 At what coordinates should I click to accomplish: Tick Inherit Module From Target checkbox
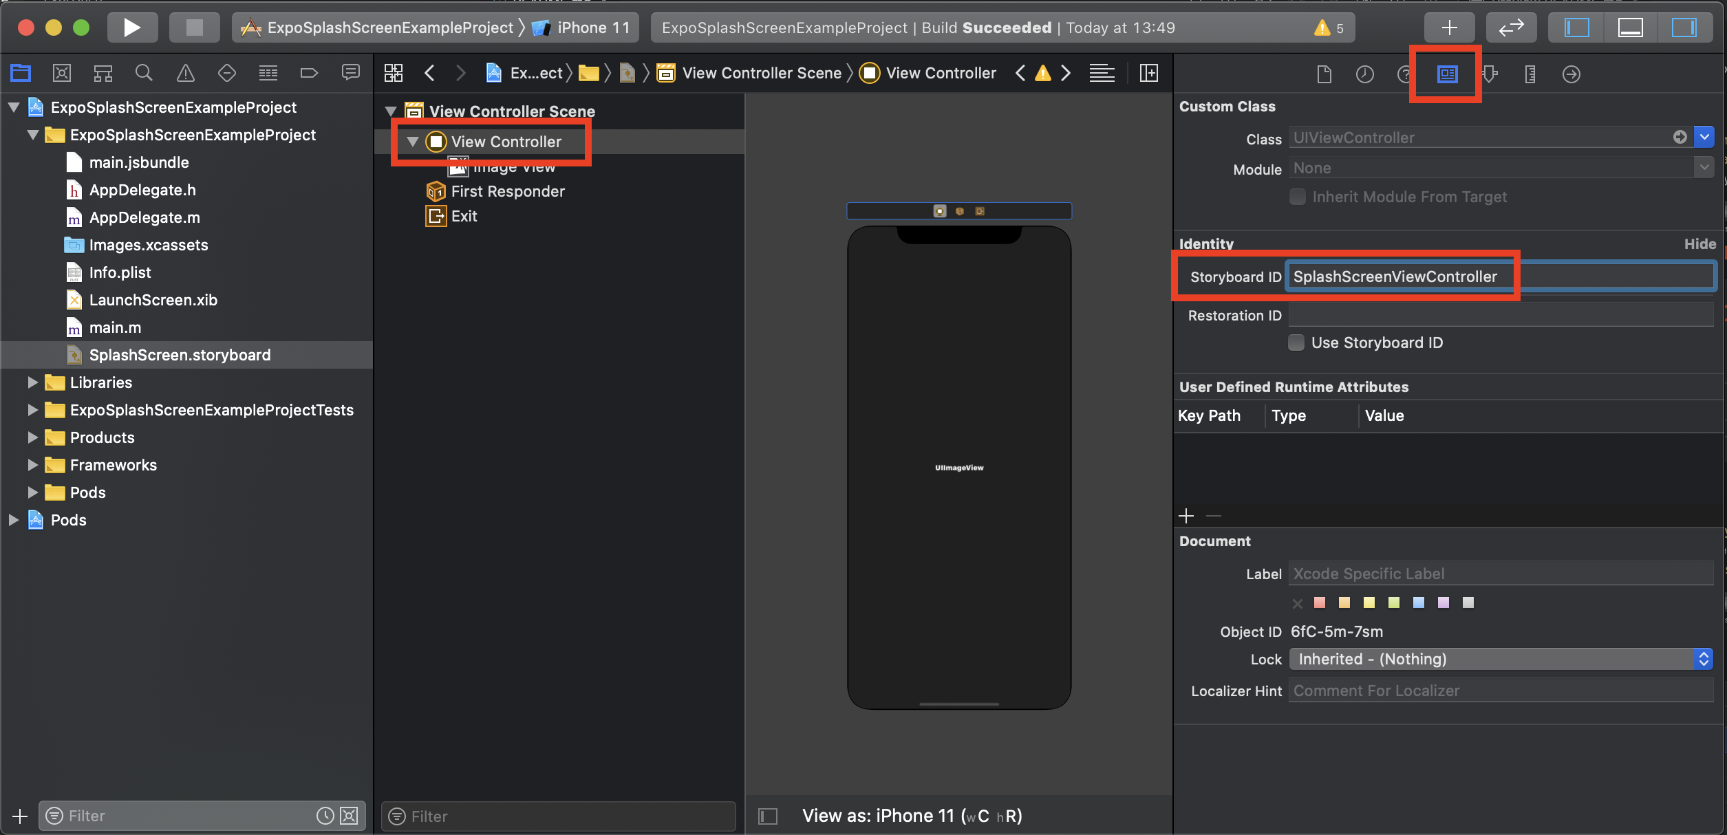pyautogui.click(x=1298, y=197)
